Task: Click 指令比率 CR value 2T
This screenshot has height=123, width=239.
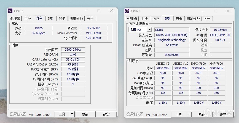Action: pyautogui.click(x=73, y=84)
